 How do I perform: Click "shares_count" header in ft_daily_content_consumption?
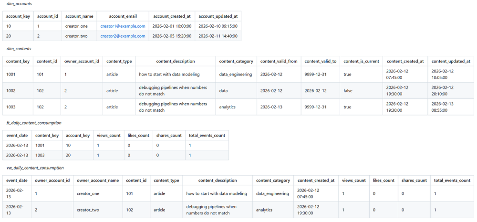pos(168,135)
